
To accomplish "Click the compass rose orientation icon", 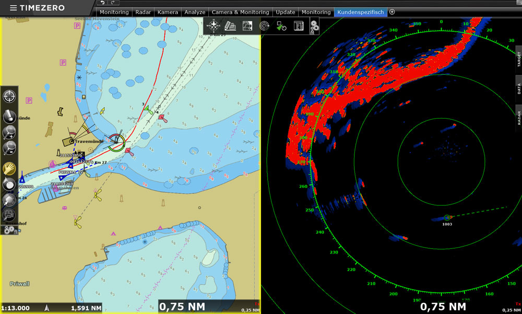I will 213,26.
